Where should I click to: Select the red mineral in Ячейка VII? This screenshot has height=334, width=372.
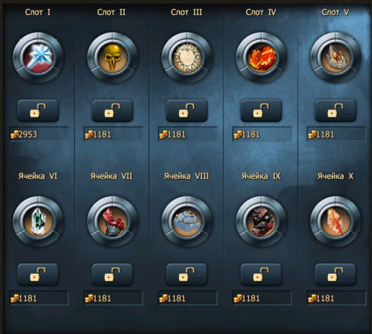coord(112,222)
